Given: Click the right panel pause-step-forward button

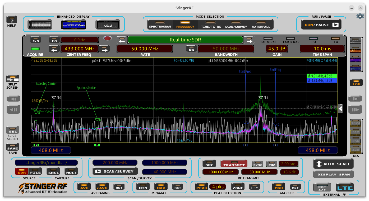Looking at the screenshot, I should point(355,109).
